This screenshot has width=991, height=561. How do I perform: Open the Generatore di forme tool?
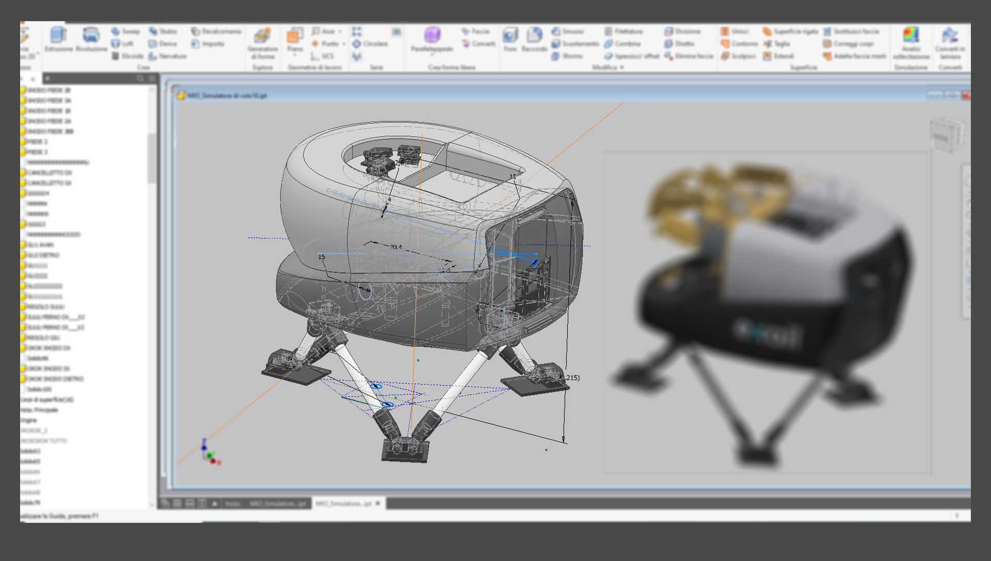[x=263, y=43]
